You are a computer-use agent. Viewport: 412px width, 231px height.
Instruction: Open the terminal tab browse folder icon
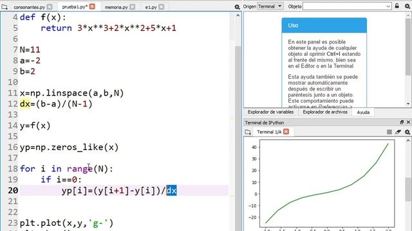(248, 132)
